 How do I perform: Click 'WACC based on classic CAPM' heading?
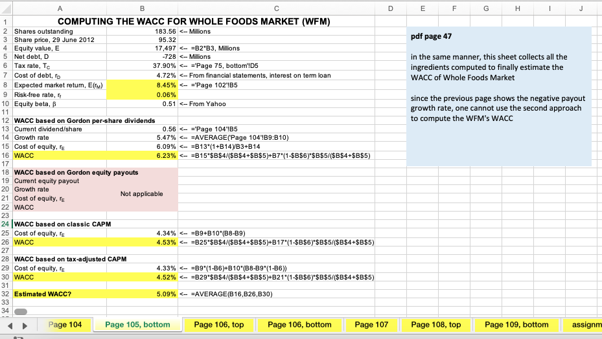(62, 224)
